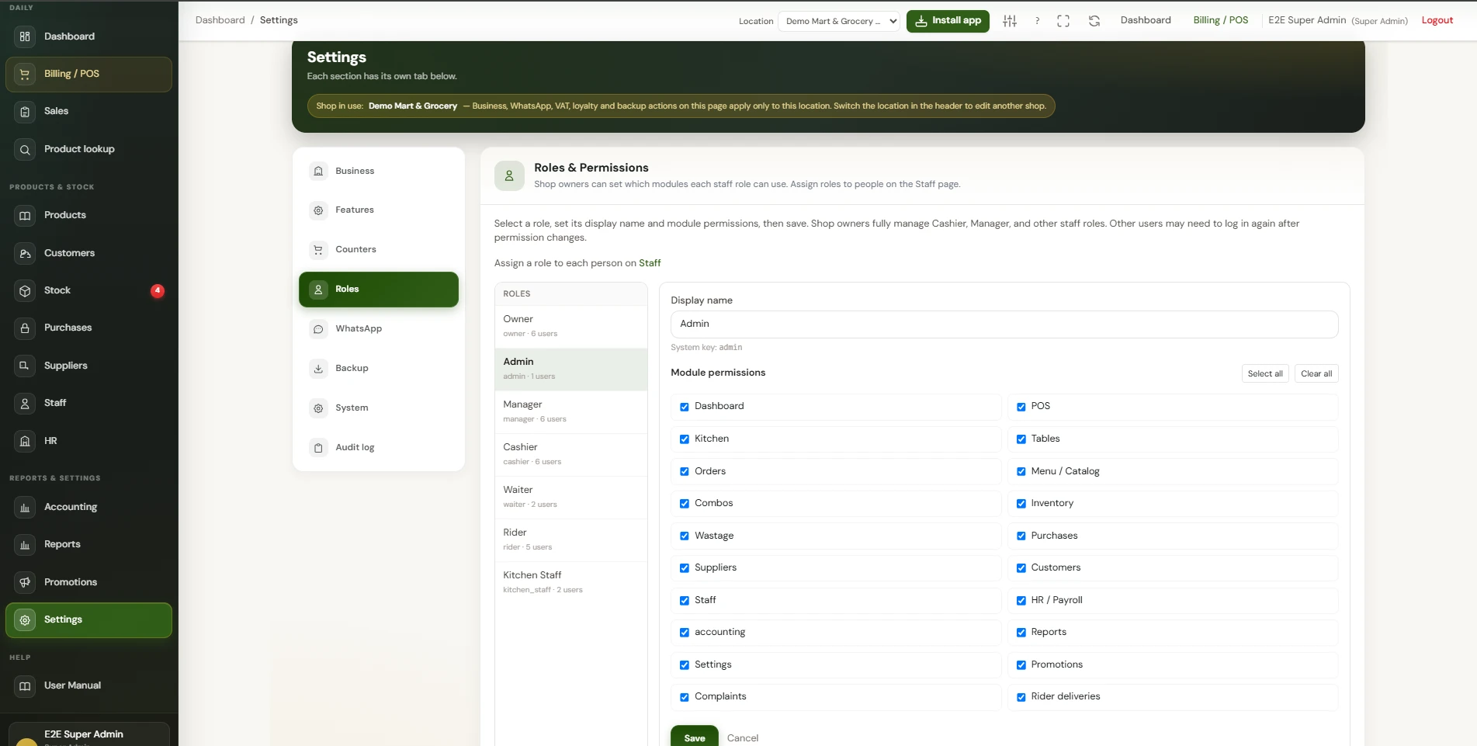This screenshot has width=1477, height=746.
Task: Click the Audit log clipboard icon
Action: point(318,448)
